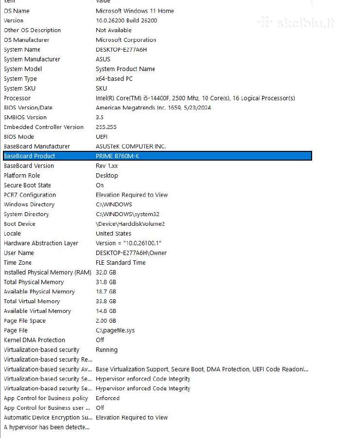Image resolution: width=352 pixels, height=438 pixels.
Task: Select Kernel DMA Protection row
Action: pyautogui.click(x=158, y=340)
